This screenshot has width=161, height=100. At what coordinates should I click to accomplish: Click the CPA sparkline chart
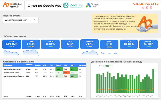click(x=109, y=53)
